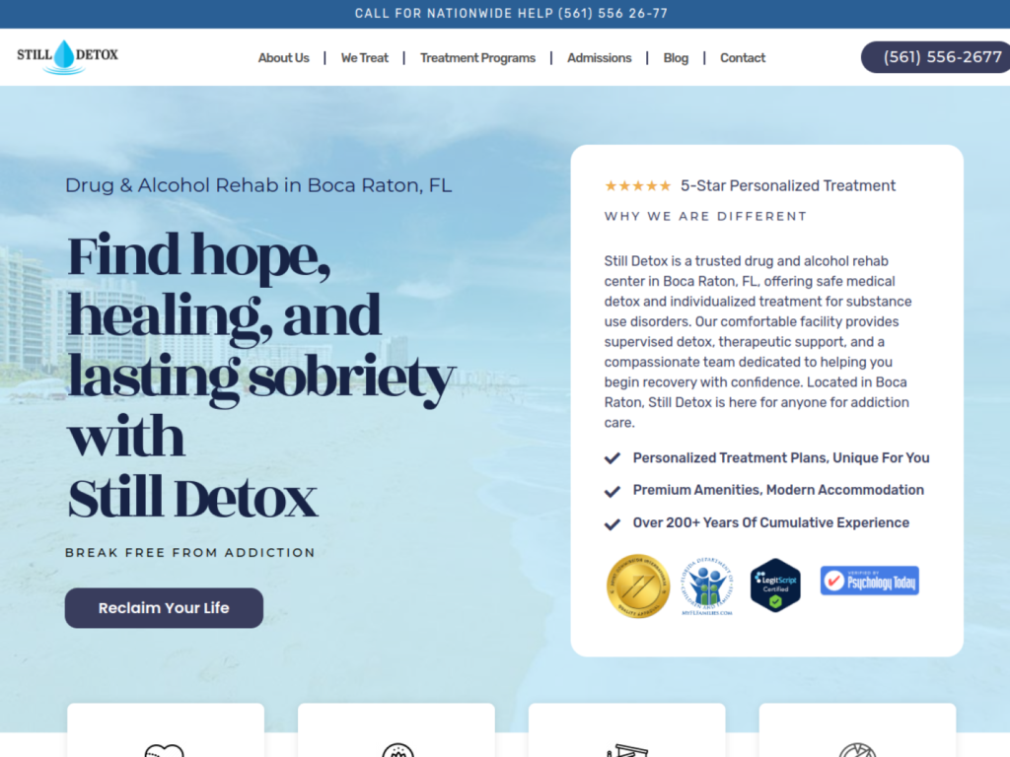Click 'Over 200+ Years Of Cumulative Experience'

[771, 522]
